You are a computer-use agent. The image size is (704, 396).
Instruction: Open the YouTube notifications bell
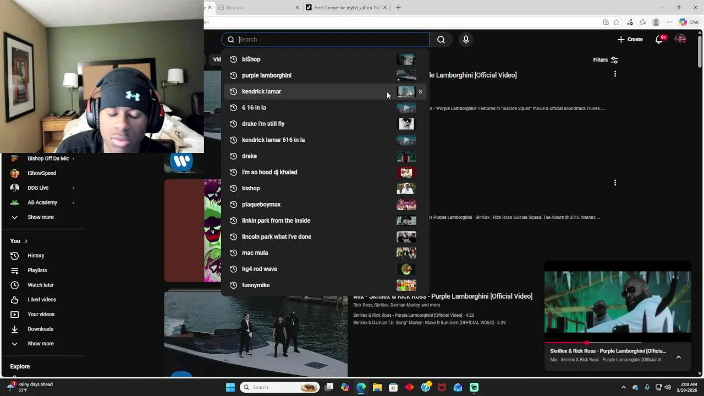click(x=659, y=40)
